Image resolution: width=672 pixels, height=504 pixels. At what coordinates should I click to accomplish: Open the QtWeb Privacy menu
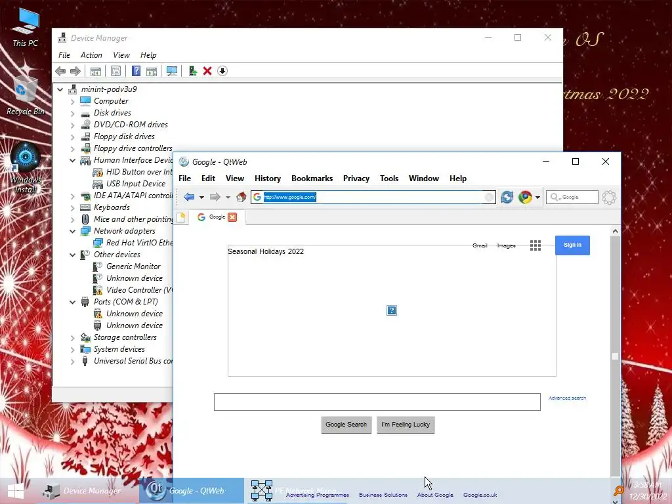click(x=356, y=178)
